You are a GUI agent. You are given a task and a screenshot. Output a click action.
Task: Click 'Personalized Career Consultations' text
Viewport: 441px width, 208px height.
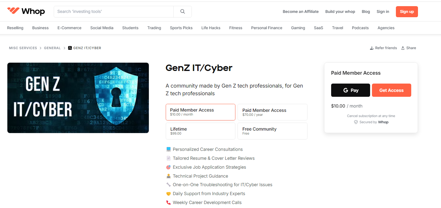(208, 149)
